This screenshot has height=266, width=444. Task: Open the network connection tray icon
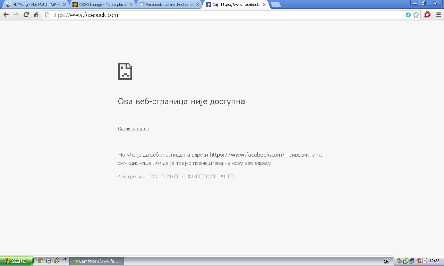click(x=412, y=261)
